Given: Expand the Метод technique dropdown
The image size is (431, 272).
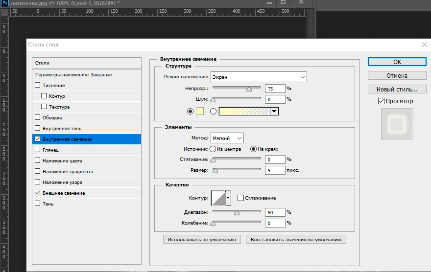Looking at the screenshot, I should [227, 138].
